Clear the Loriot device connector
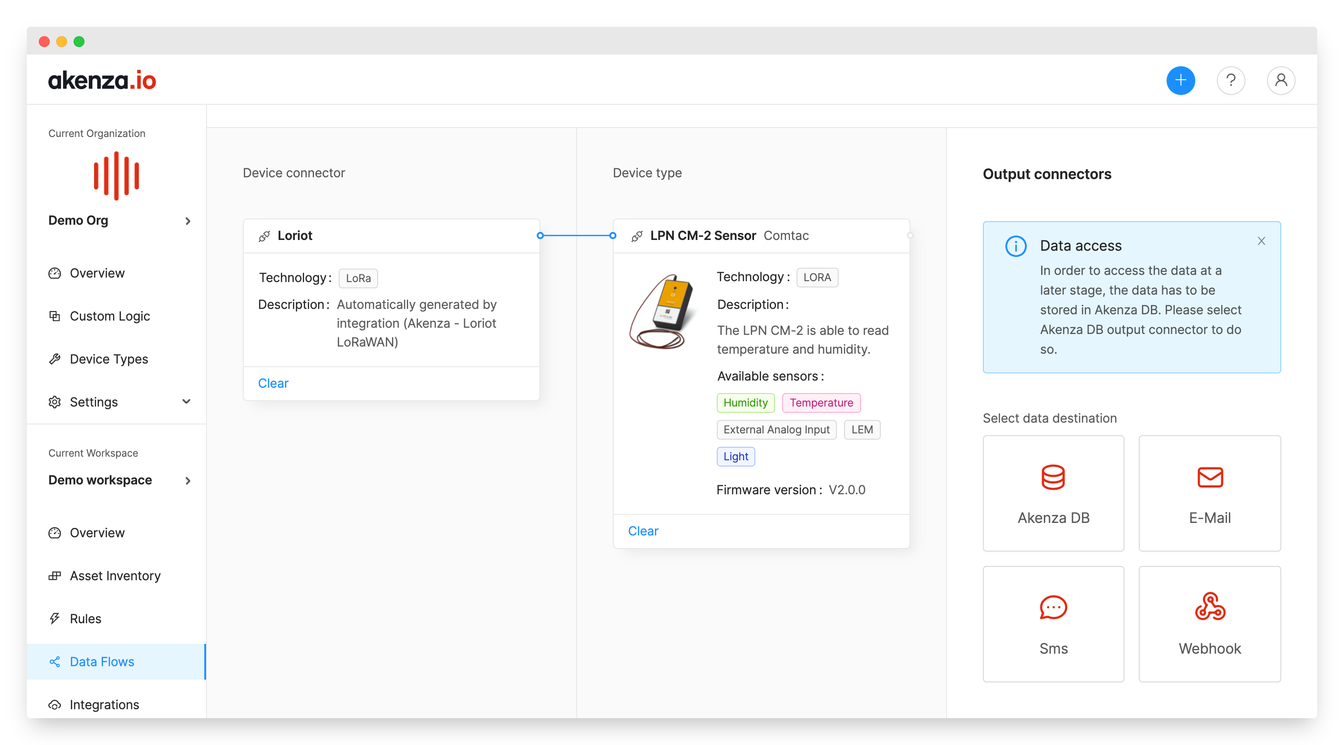Viewport: 1344px width, 745px height. click(273, 383)
